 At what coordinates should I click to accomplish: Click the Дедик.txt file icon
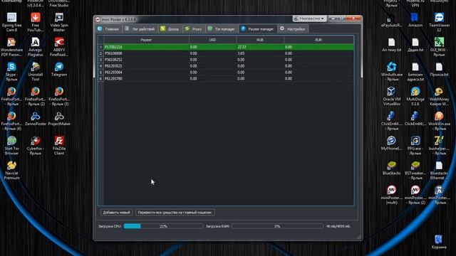[415, 45]
